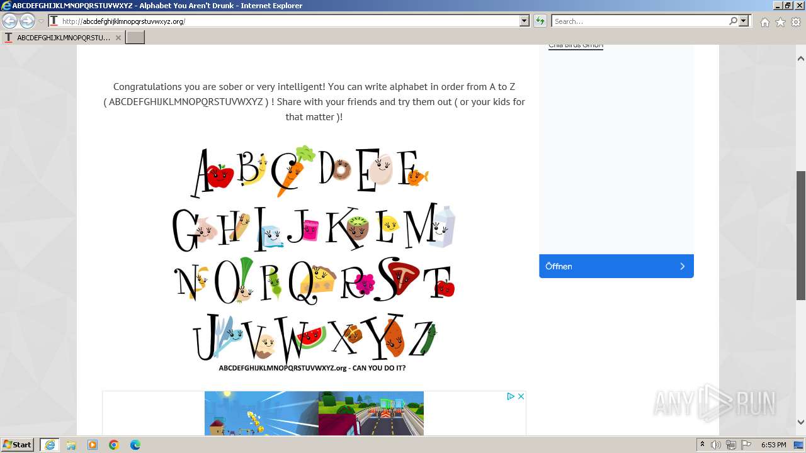
Task: Click the magnifier search icon
Action: click(x=733, y=21)
